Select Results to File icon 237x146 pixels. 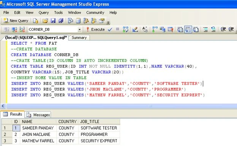pos(196,30)
